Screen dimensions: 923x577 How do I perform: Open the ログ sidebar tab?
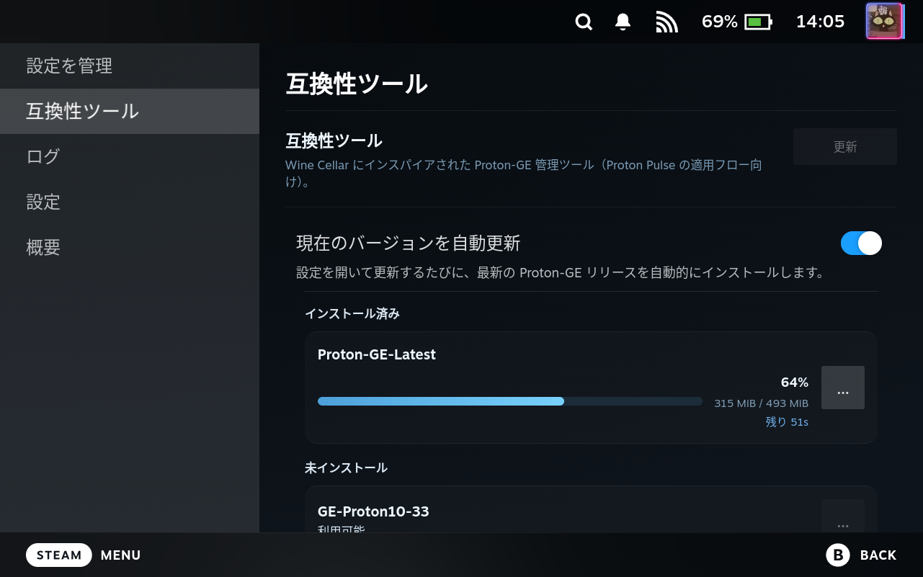point(130,156)
